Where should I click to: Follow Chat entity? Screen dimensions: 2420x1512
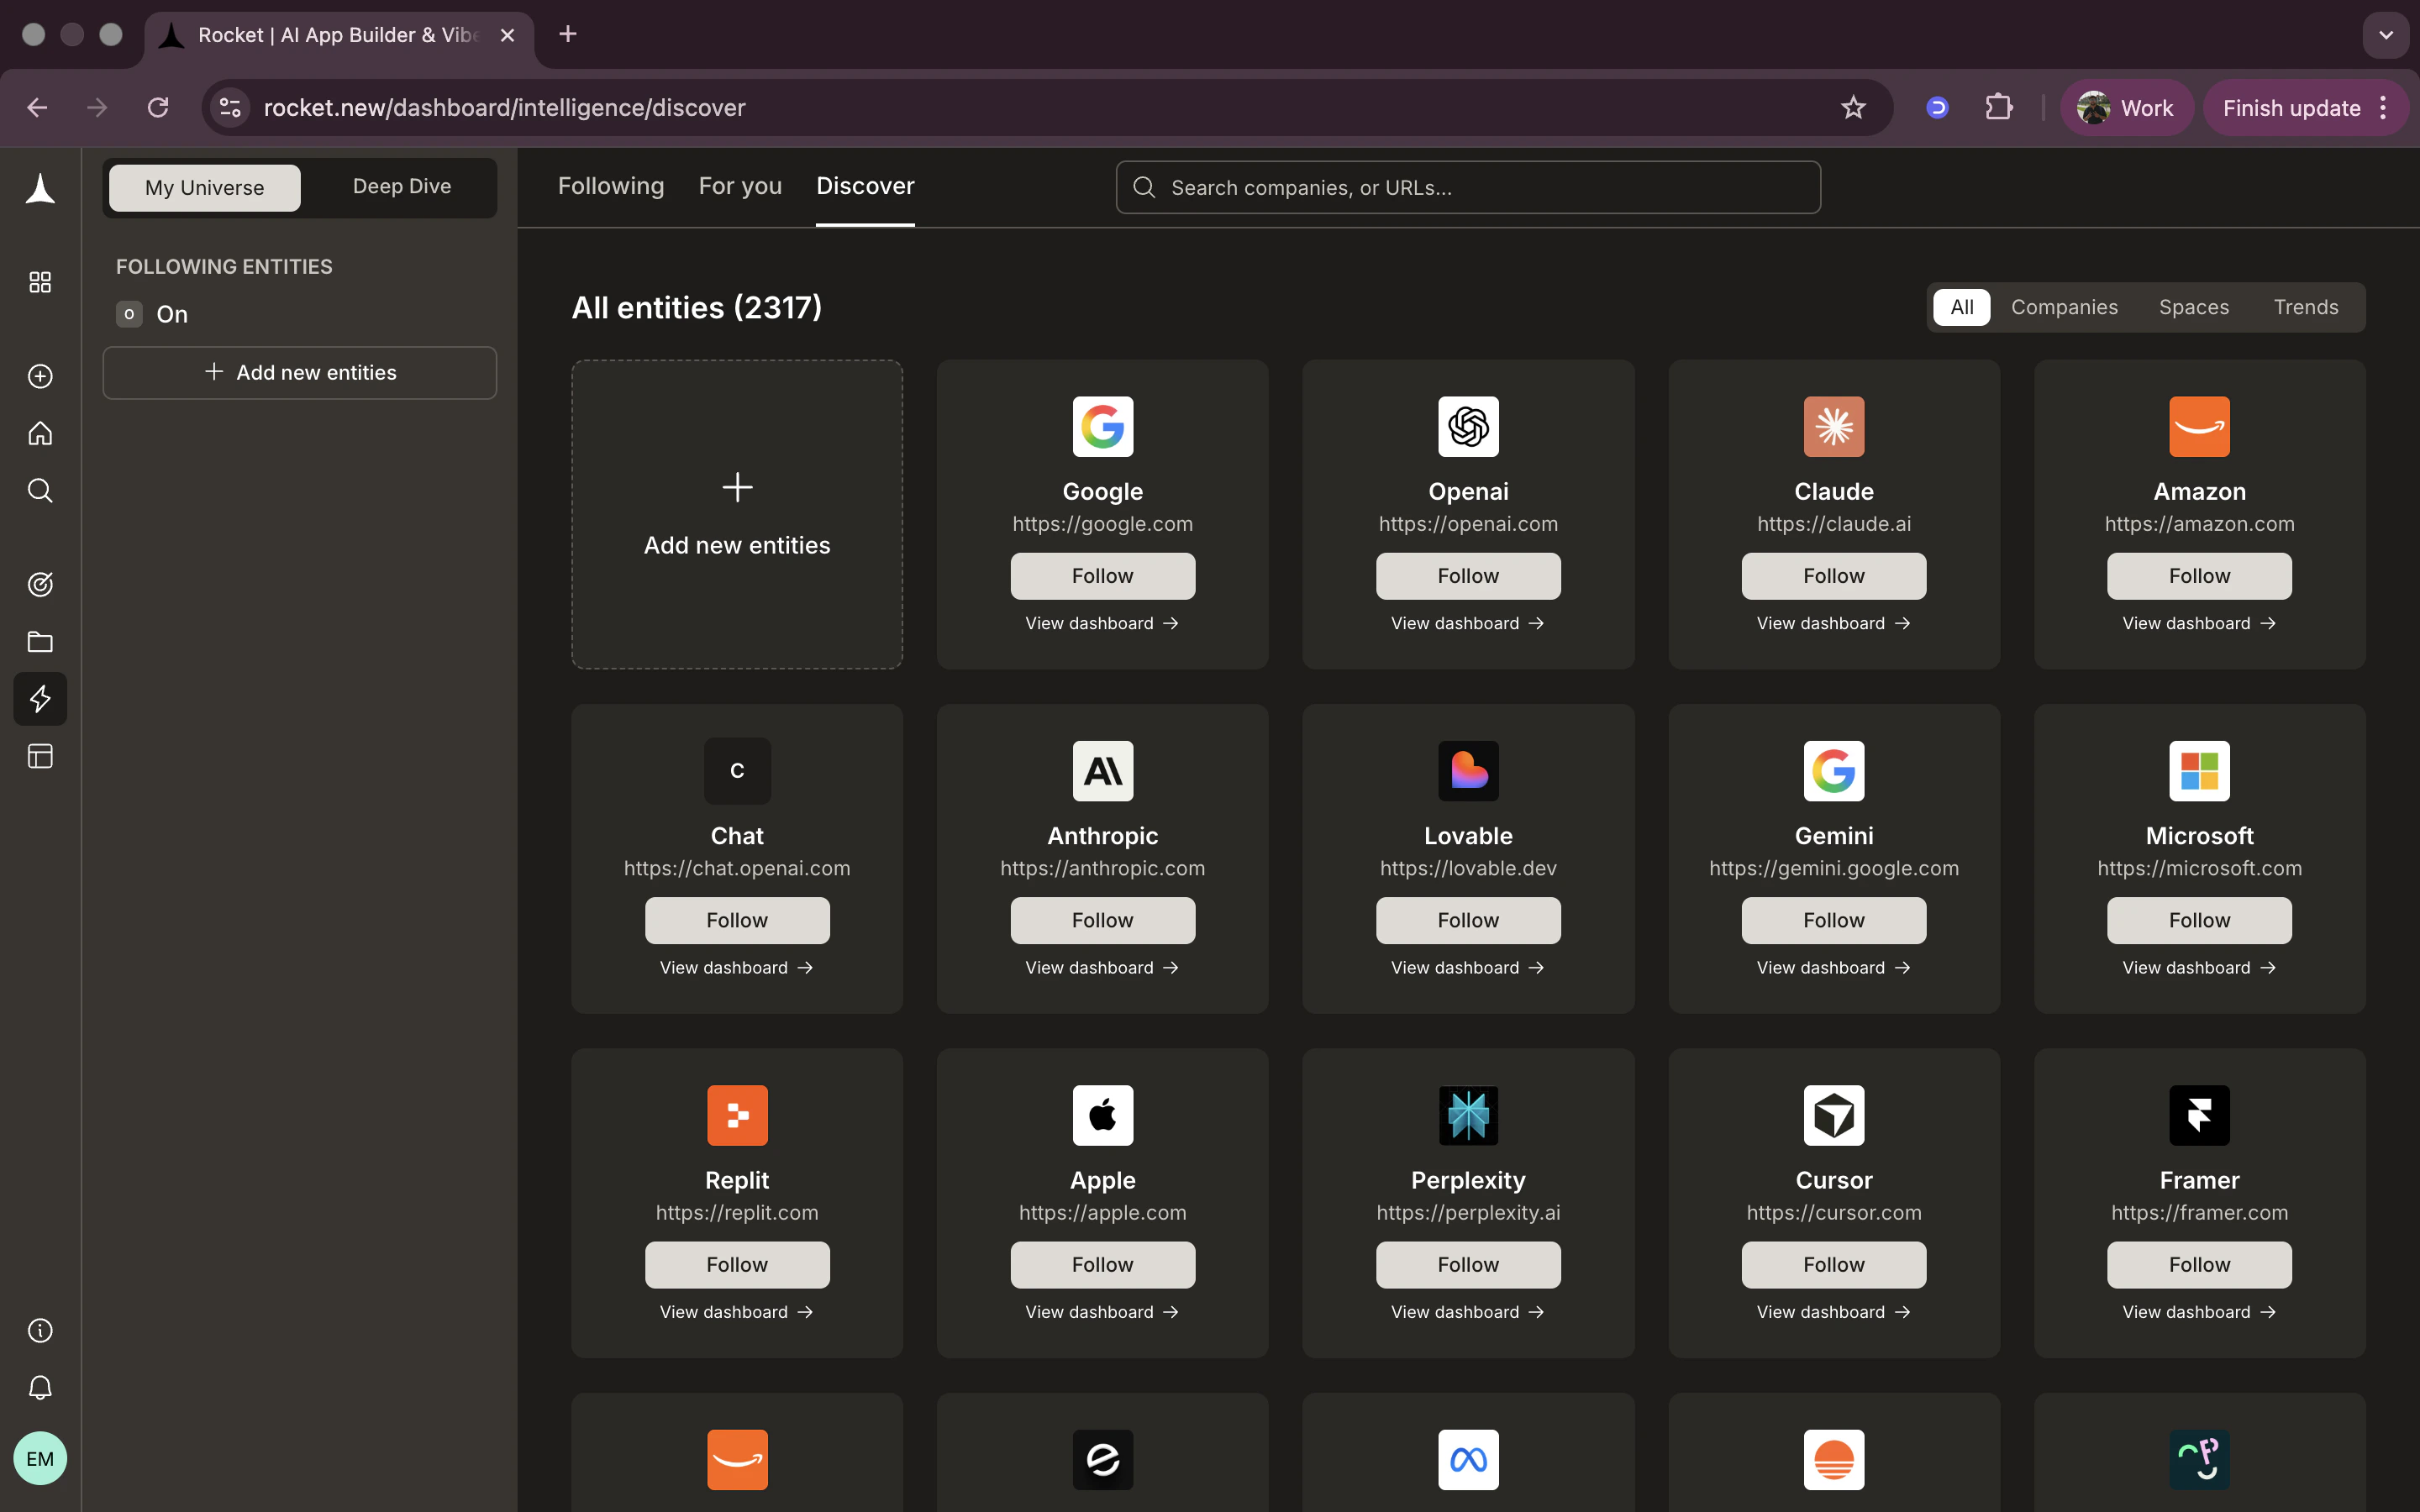(x=737, y=920)
